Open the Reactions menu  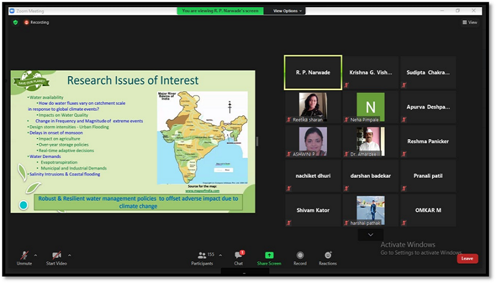point(327,257)
